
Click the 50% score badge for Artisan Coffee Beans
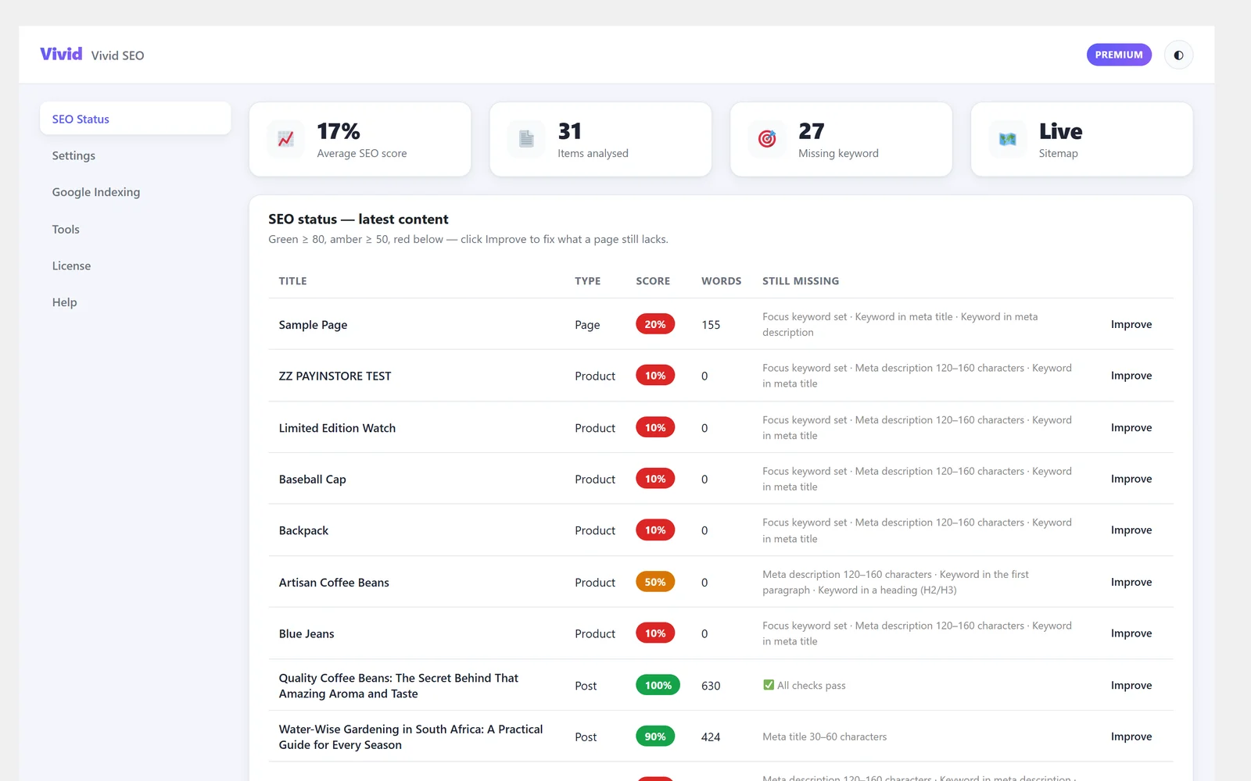pos(655,582)
